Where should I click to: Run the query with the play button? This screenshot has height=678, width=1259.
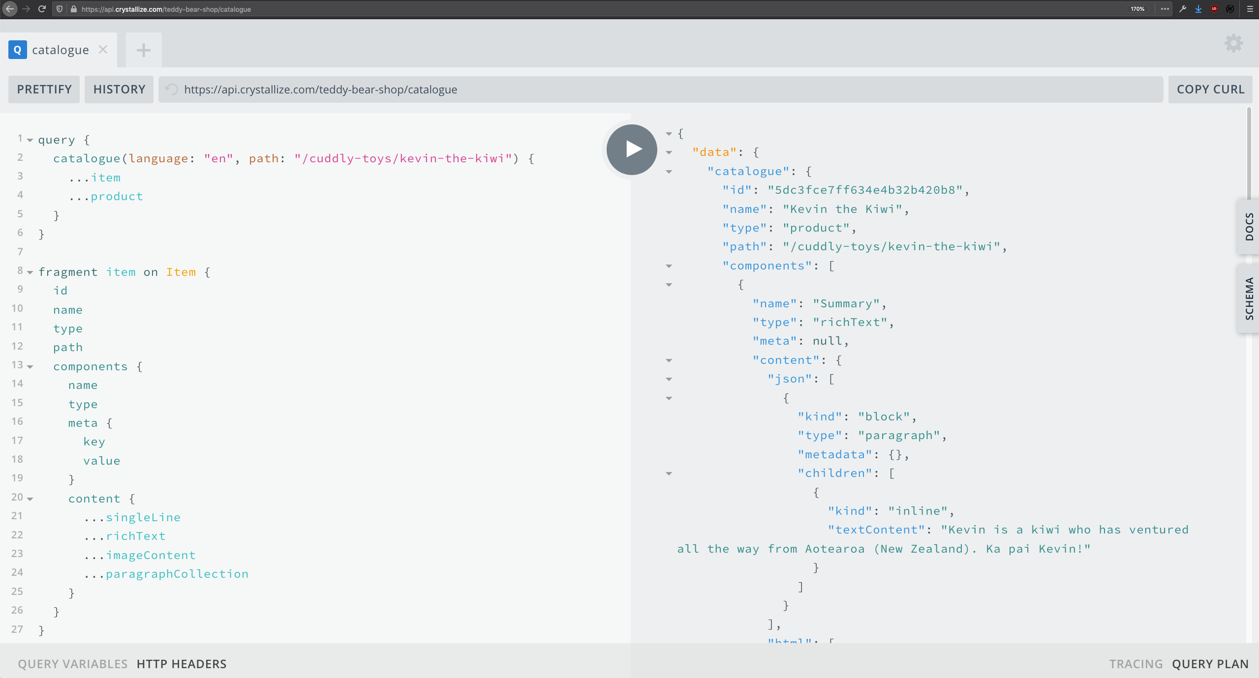pos(632,149)
